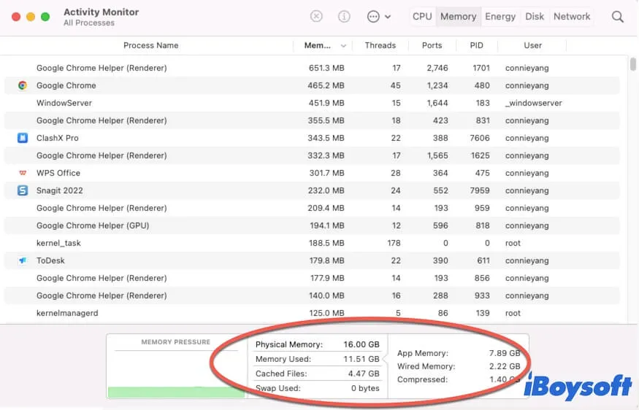639x410 pixels.
Task: Click the Wired Memory label
Action: pos(426,366)
